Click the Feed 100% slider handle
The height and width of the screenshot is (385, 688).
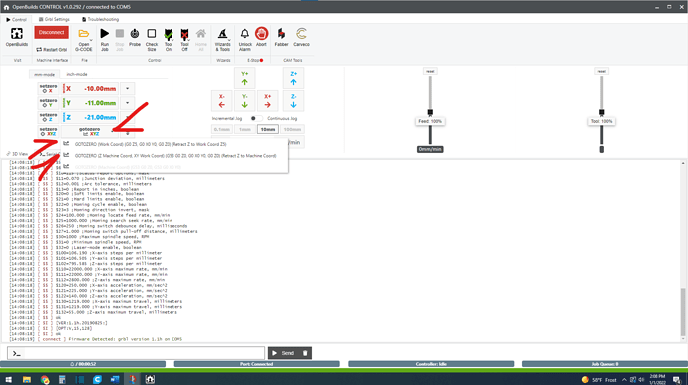430,112
